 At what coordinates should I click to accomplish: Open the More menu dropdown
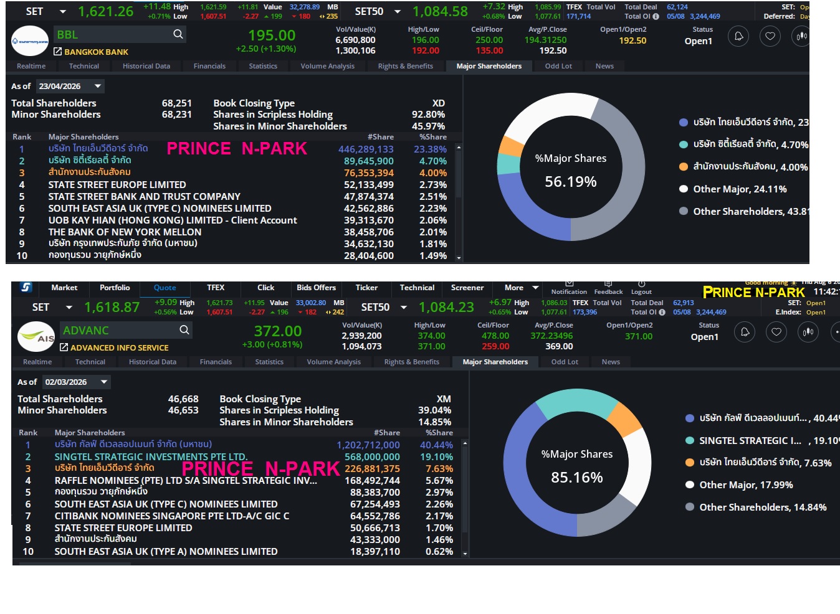pos(521,288)
